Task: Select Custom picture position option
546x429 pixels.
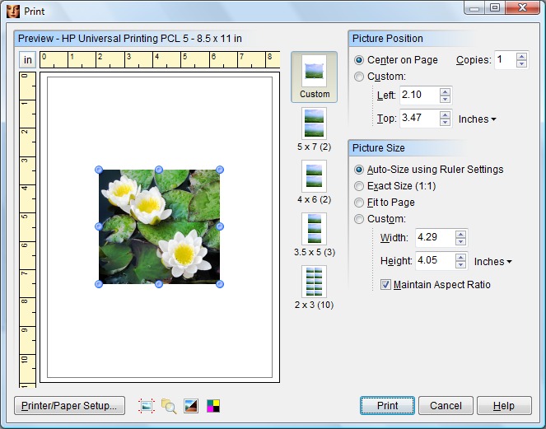Action: click(x=359, y=77)
